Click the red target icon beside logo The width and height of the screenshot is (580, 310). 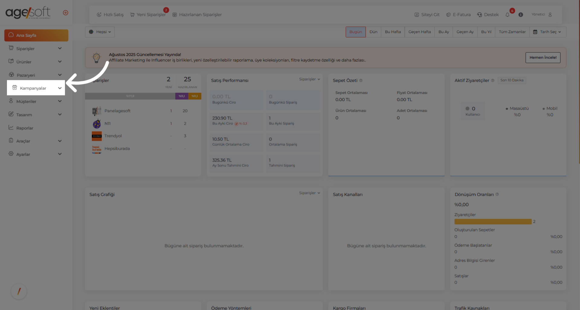[x=66, y=13]
